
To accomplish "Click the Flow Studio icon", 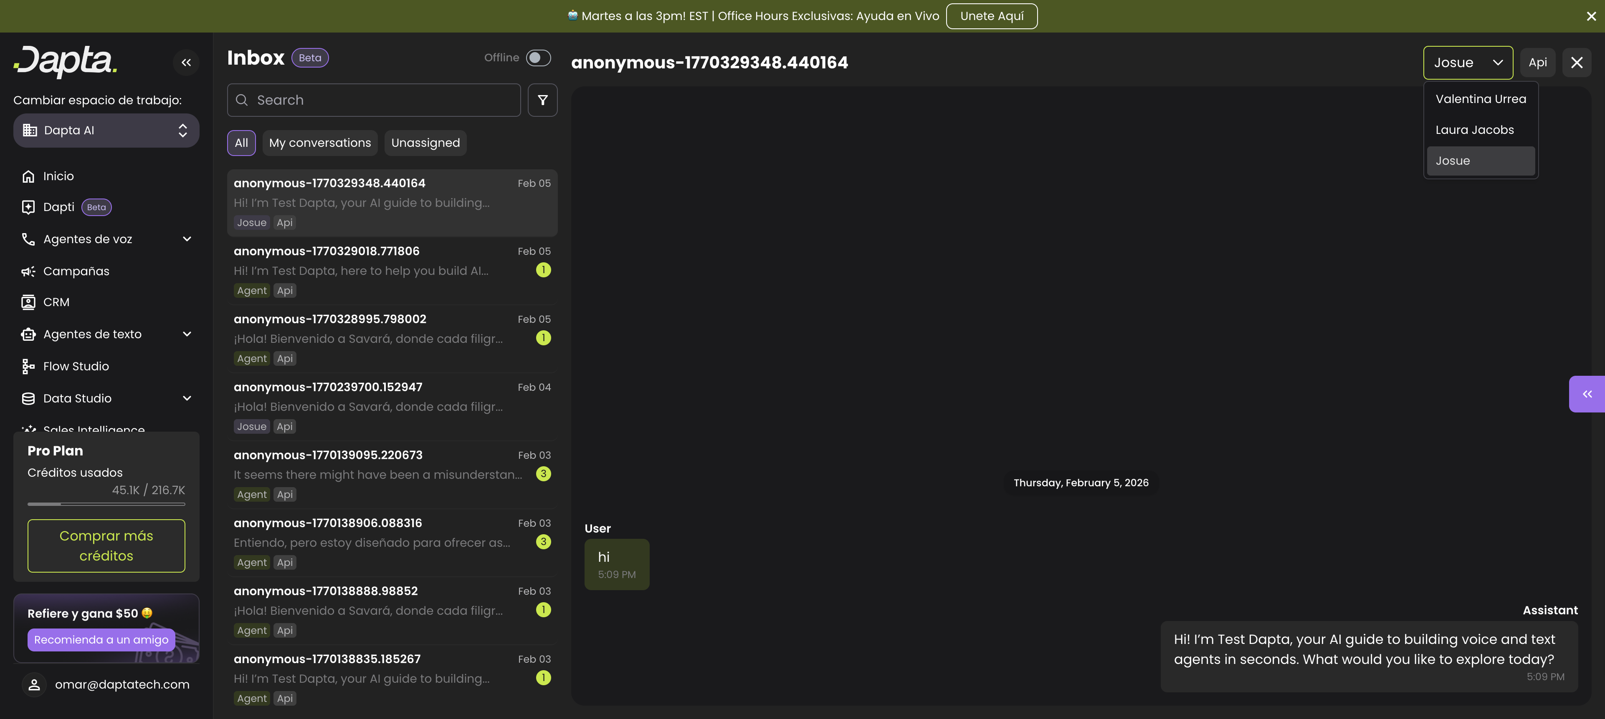I will (x=29, y=367).
